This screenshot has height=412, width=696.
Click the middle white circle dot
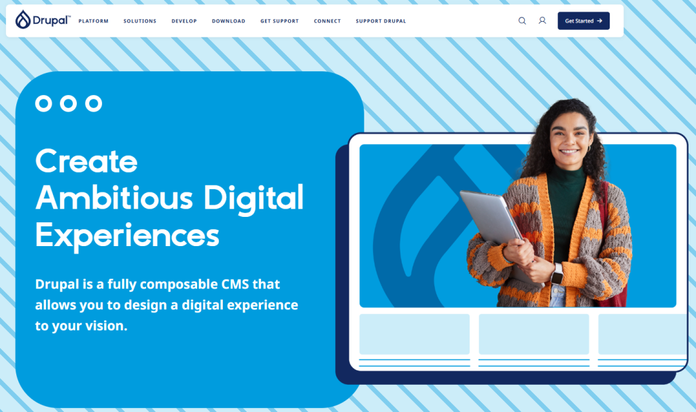[69, 103]
